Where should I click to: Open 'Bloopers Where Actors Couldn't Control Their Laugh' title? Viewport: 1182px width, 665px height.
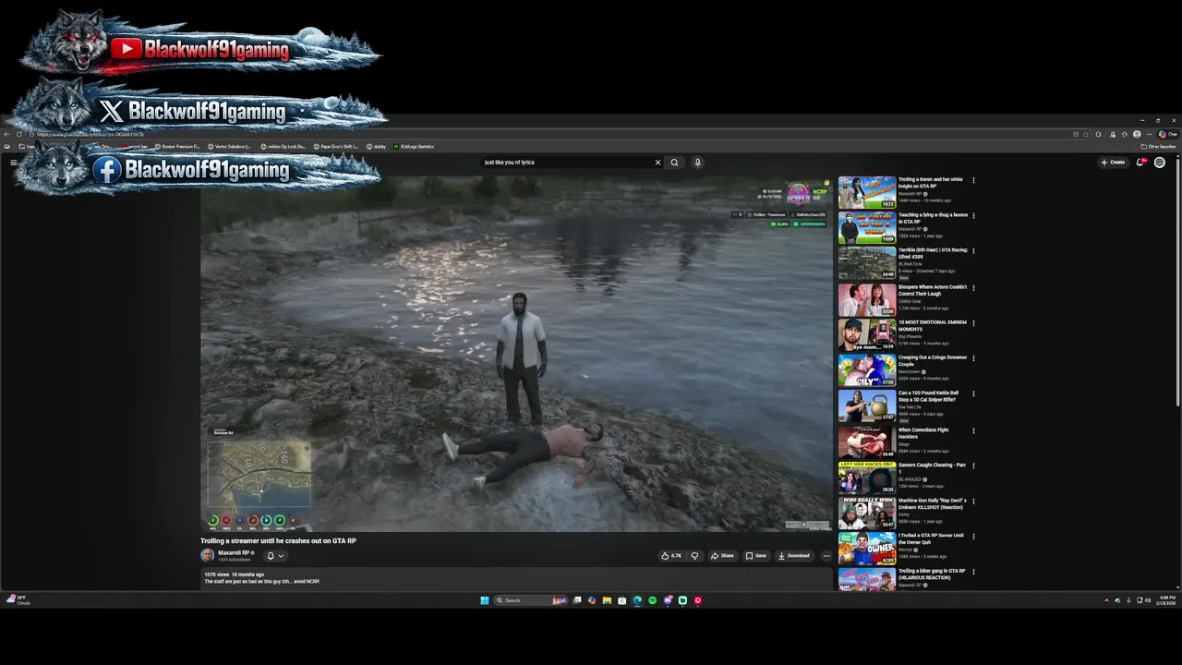pyautogui.click(x=933, y=290)
